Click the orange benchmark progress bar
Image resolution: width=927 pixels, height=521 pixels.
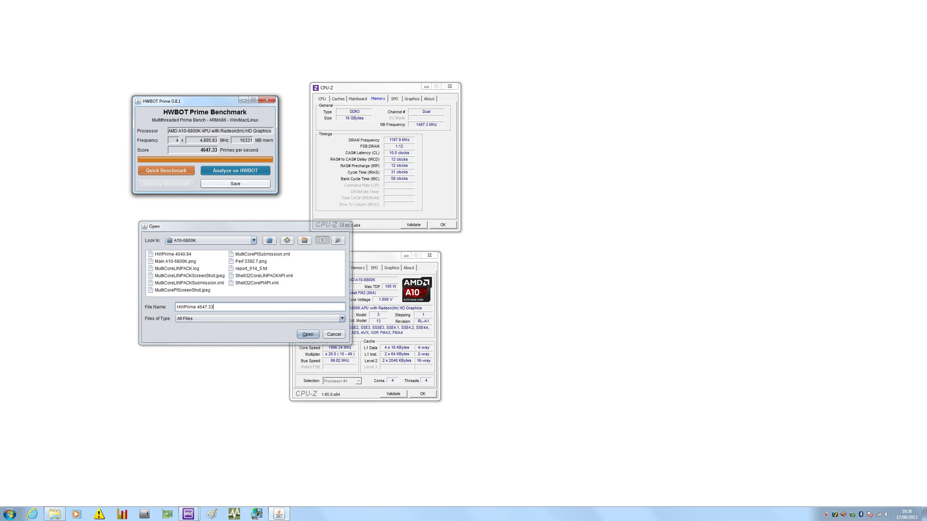pyautogui.click(x=205, y=159)
